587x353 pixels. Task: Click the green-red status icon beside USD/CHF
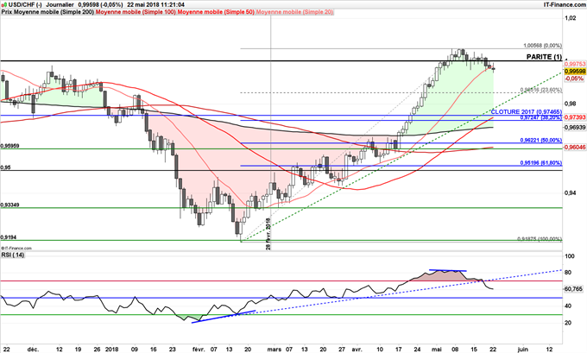point(4,5)
